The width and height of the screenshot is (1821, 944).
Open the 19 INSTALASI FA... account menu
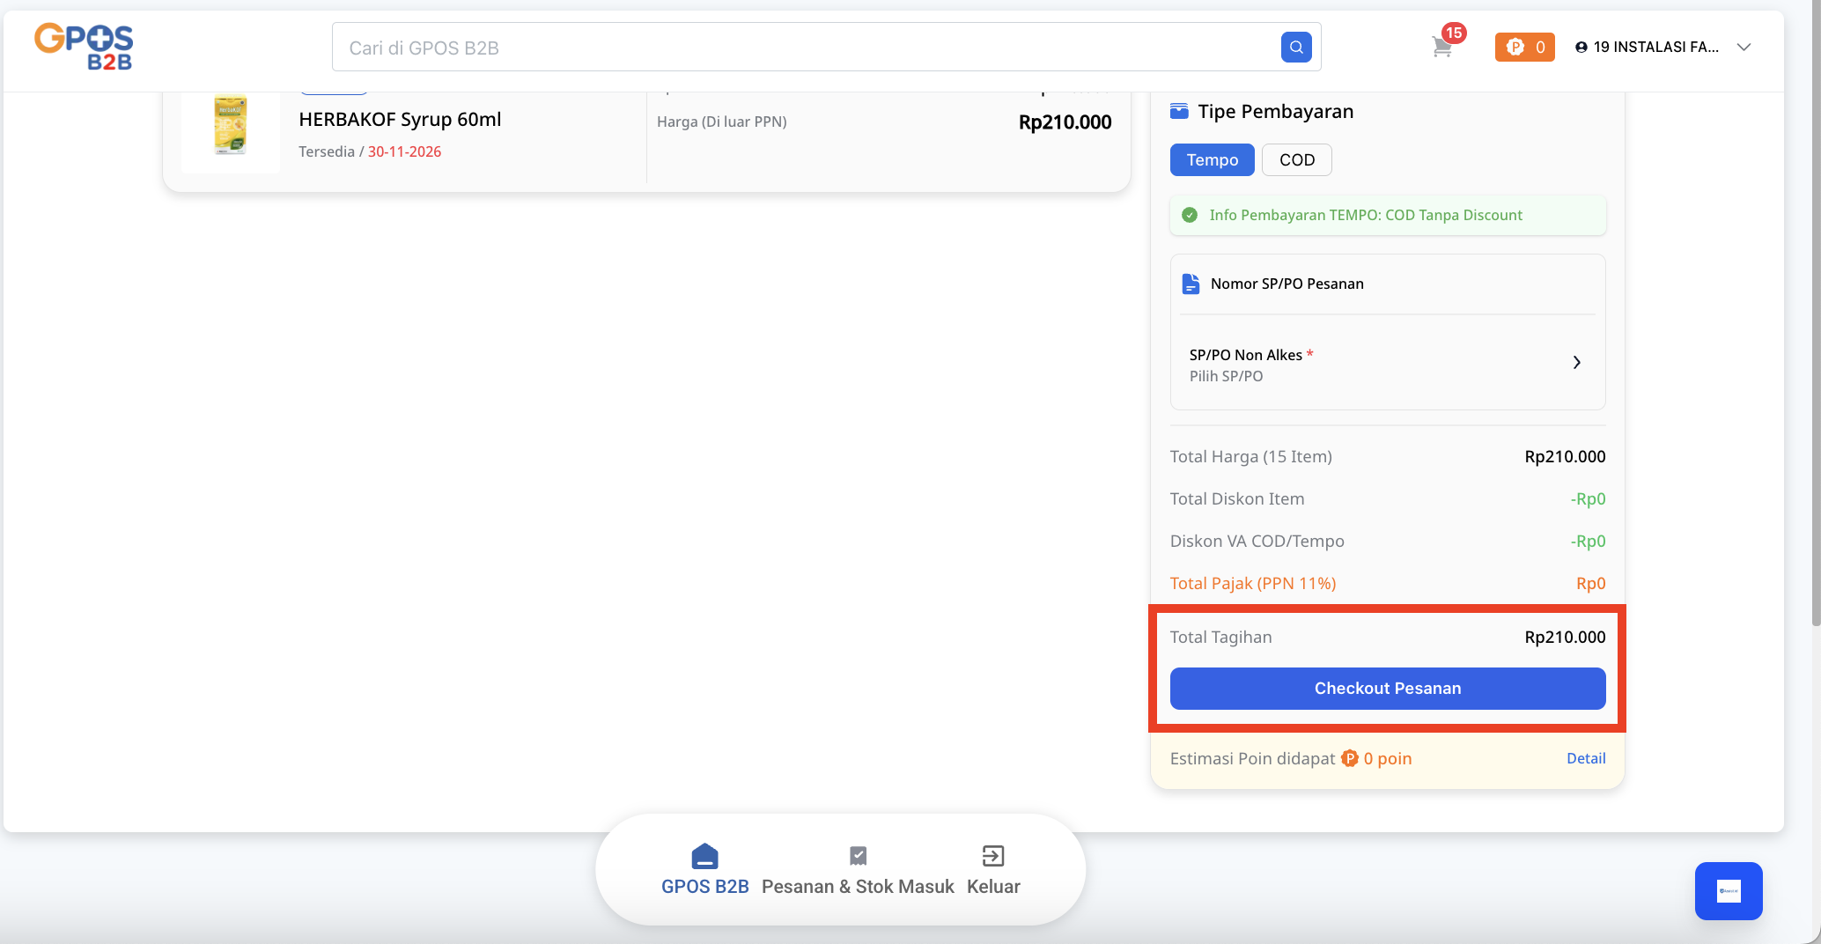tap(1647, 48)
